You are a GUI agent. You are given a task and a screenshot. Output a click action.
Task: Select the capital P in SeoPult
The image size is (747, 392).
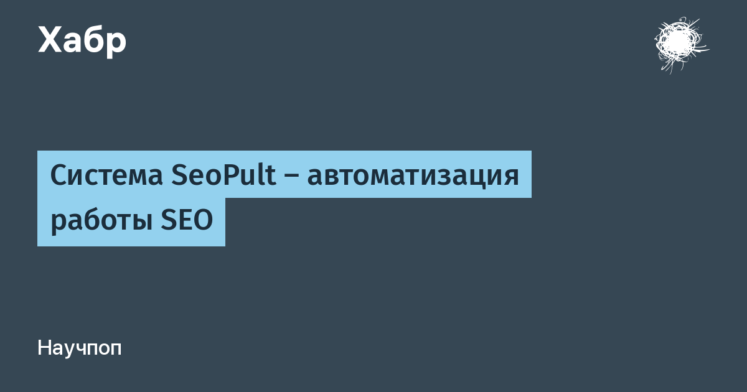(x=228, y=175)
